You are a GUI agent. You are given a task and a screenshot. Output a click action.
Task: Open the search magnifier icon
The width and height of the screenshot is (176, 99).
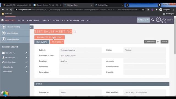(153, 20)
